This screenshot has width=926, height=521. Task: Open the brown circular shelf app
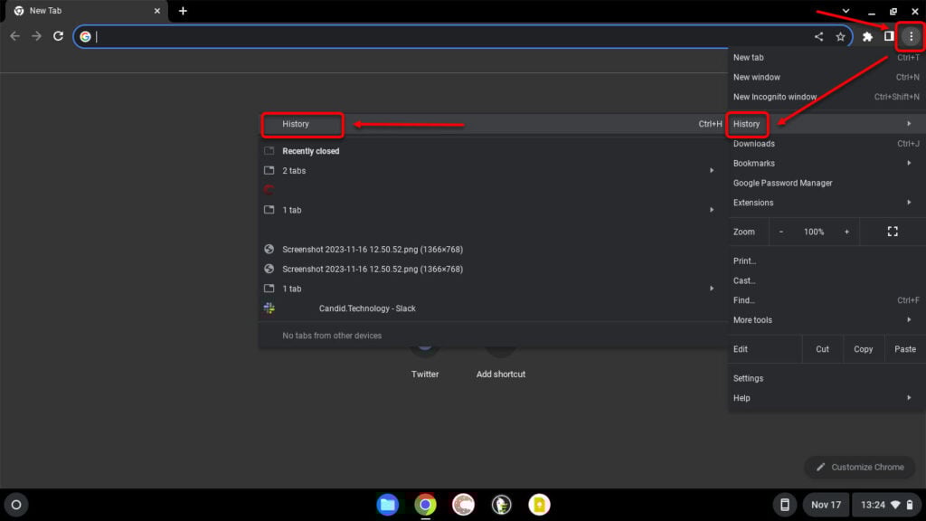click(463, 505)
